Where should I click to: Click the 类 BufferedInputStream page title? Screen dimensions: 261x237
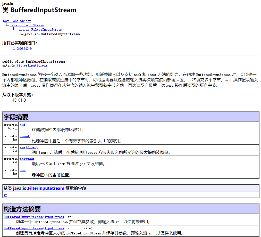[39, 10]
